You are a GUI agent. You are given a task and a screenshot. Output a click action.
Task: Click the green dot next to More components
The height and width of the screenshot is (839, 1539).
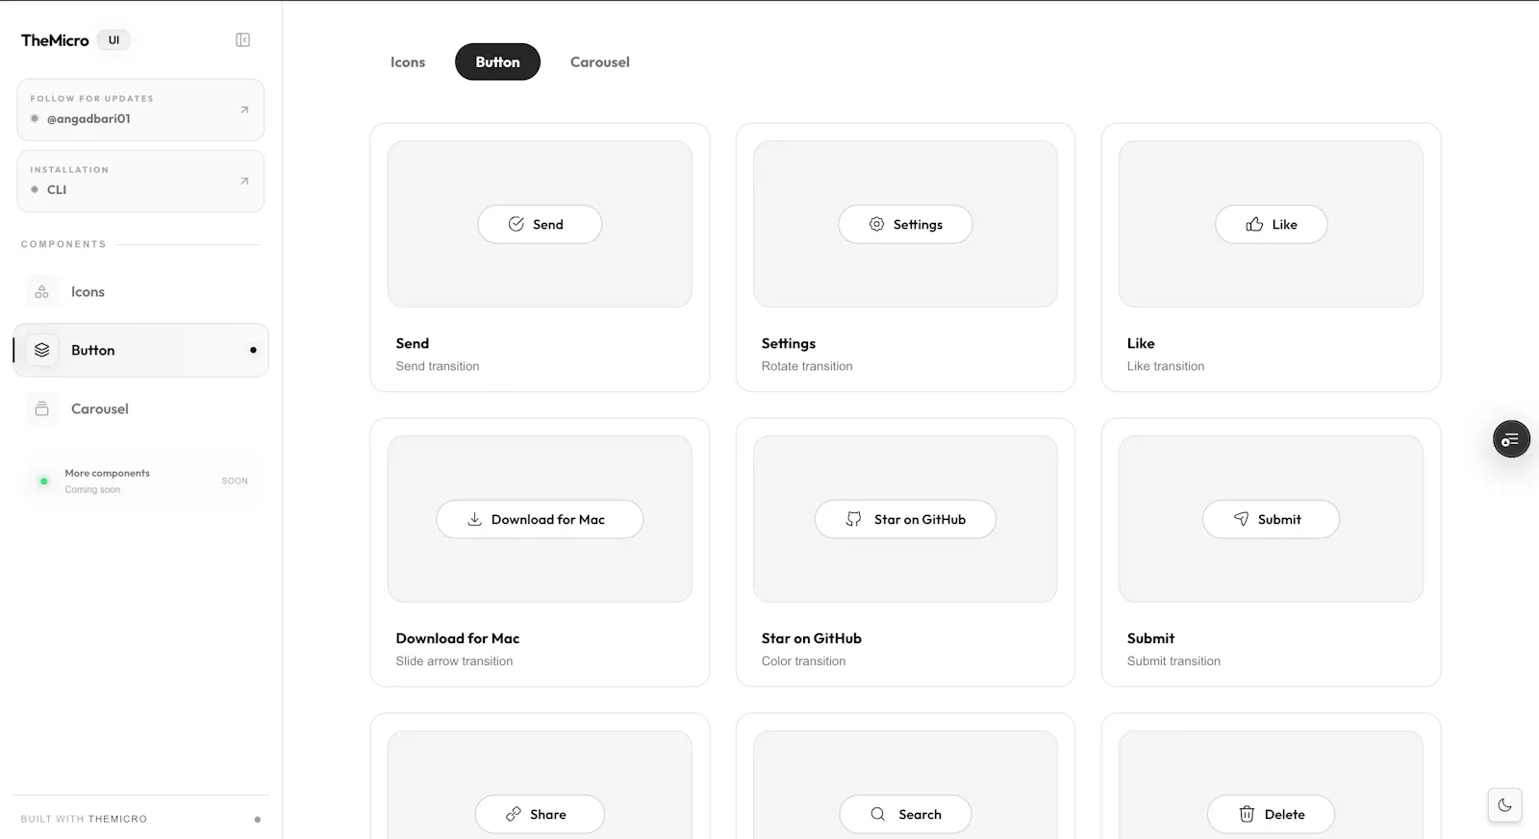(x=43, y=481)
